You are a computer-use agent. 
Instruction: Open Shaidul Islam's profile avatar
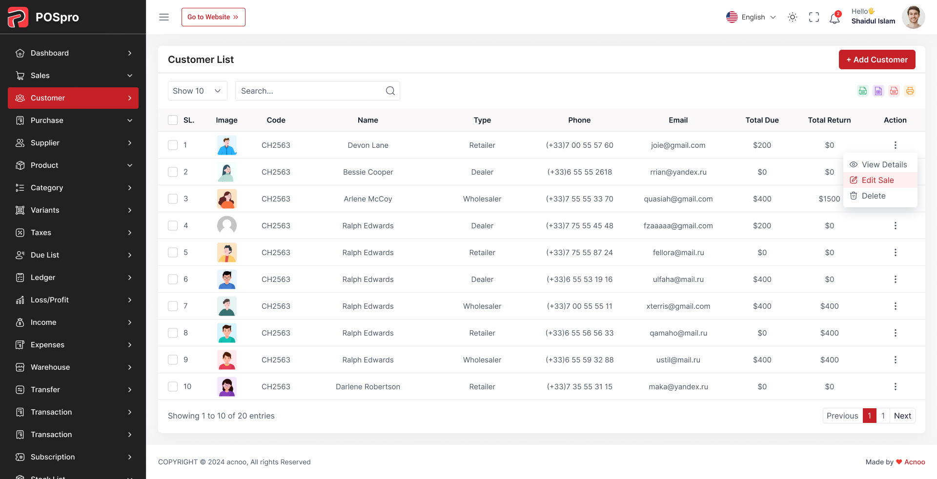pos(913,17)
